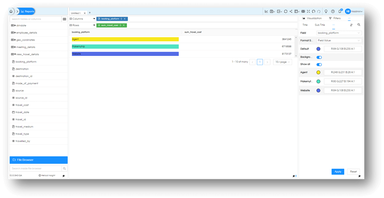This screenshot has height=198, width=384.
Task: Click the undo icon in the toolbar
Action: coord(314,12)
